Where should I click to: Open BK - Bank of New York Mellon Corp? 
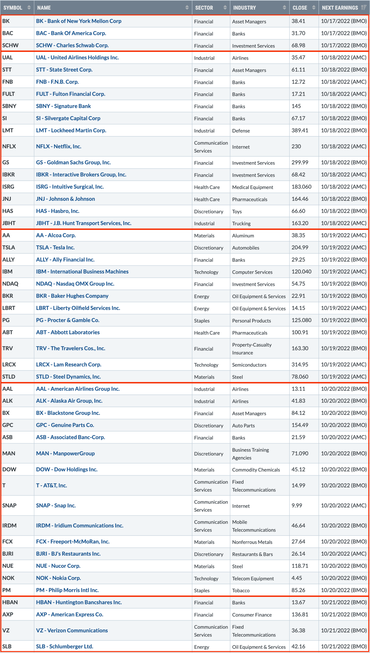[79, 21]
